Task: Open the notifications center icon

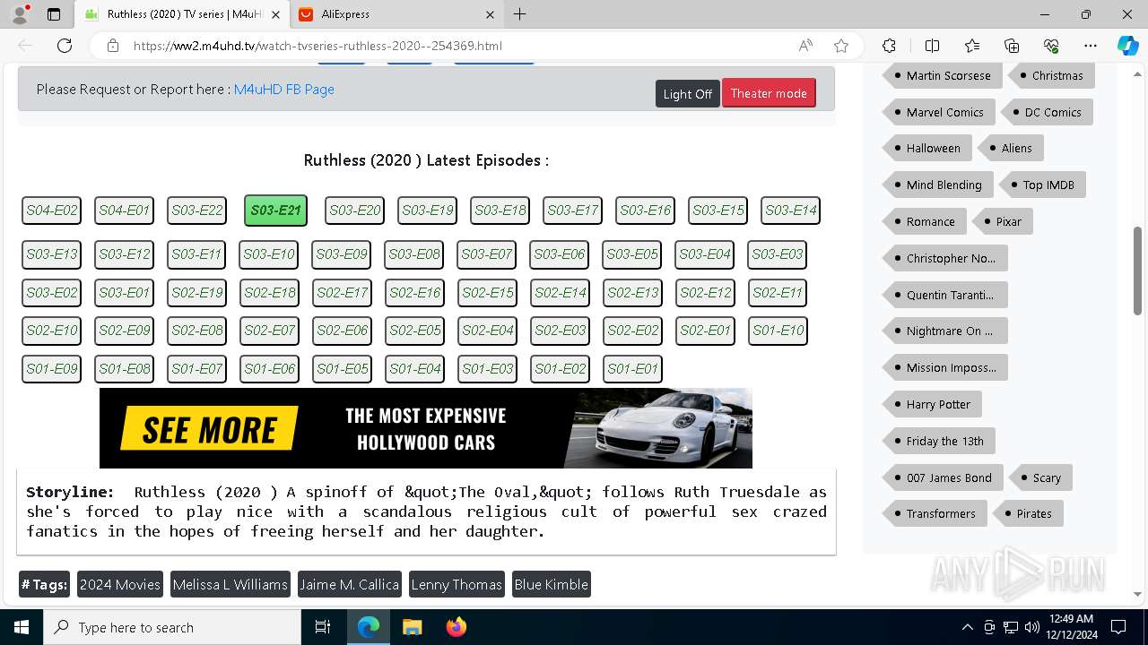Action: click(x=1118, y=627)
